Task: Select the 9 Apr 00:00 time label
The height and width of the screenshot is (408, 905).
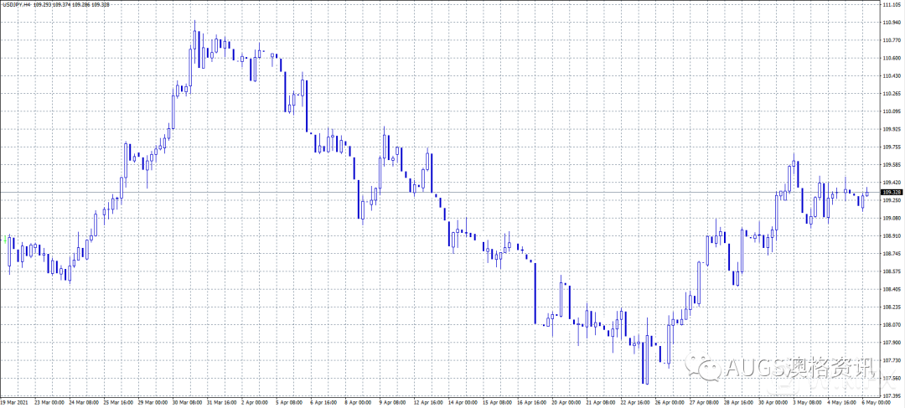Action: coord(392,401)
